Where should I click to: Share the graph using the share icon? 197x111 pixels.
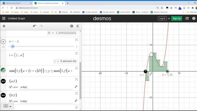pos(187,18)
